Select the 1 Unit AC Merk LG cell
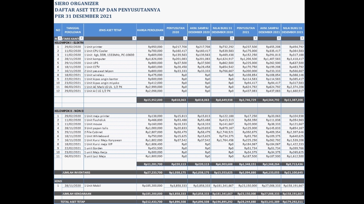Viewport: 364px width, 204px height. (x=110, y=87)
